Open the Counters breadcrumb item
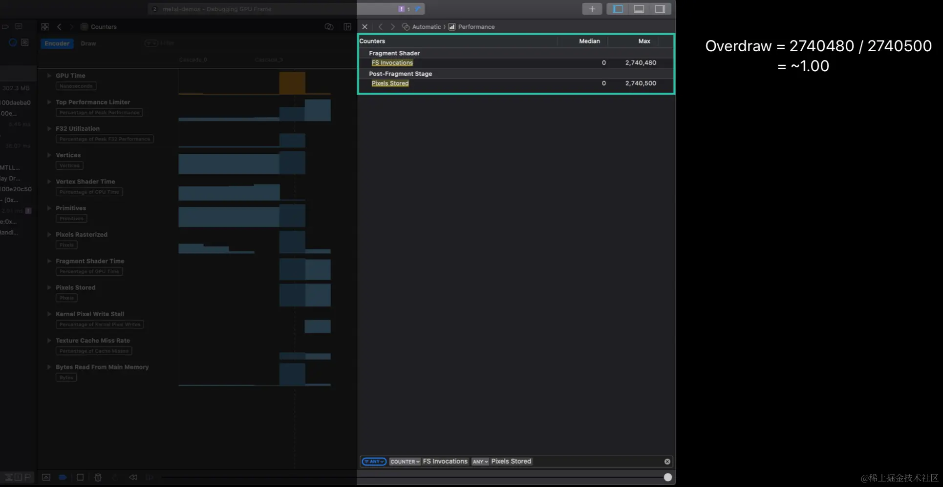The height and width of the screenshot is (487, 943). tap(99, 27)
